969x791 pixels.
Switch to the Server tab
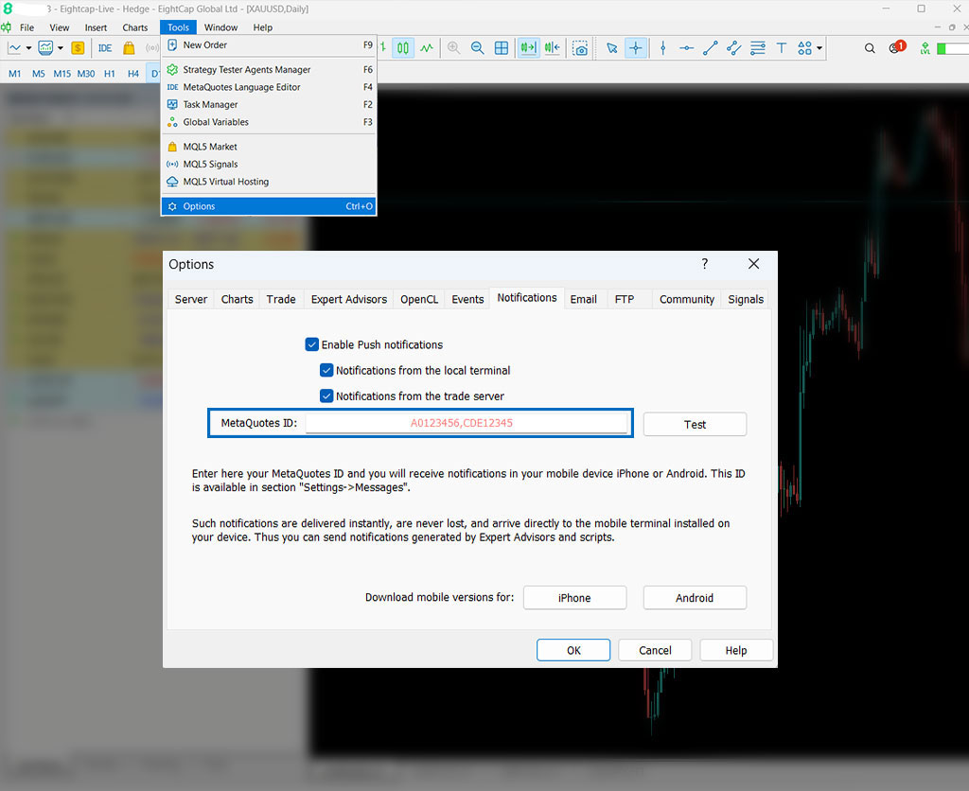tap(191, 299)
